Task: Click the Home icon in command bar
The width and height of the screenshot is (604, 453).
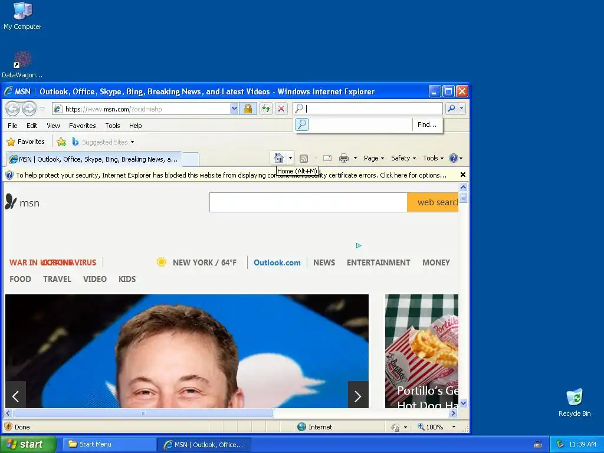Action: 279,158
